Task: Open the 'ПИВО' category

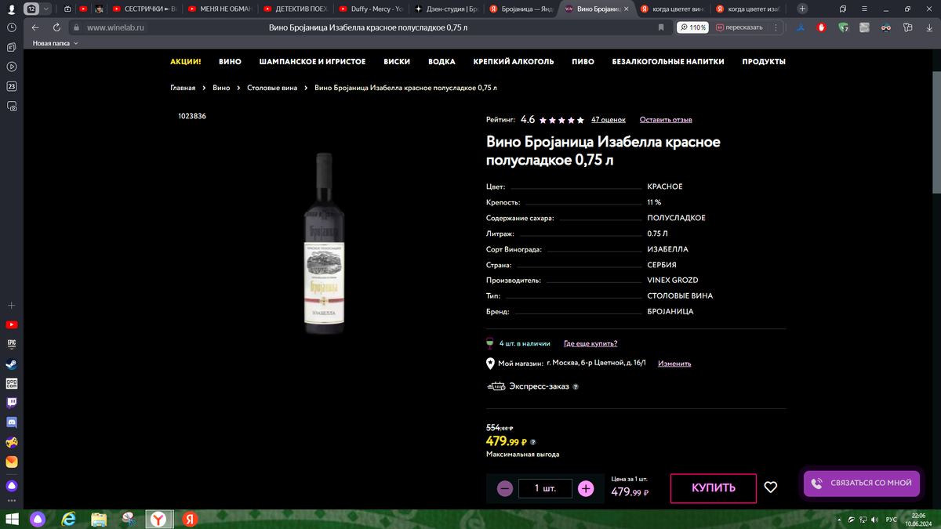Action: click(x=583, y=61)
